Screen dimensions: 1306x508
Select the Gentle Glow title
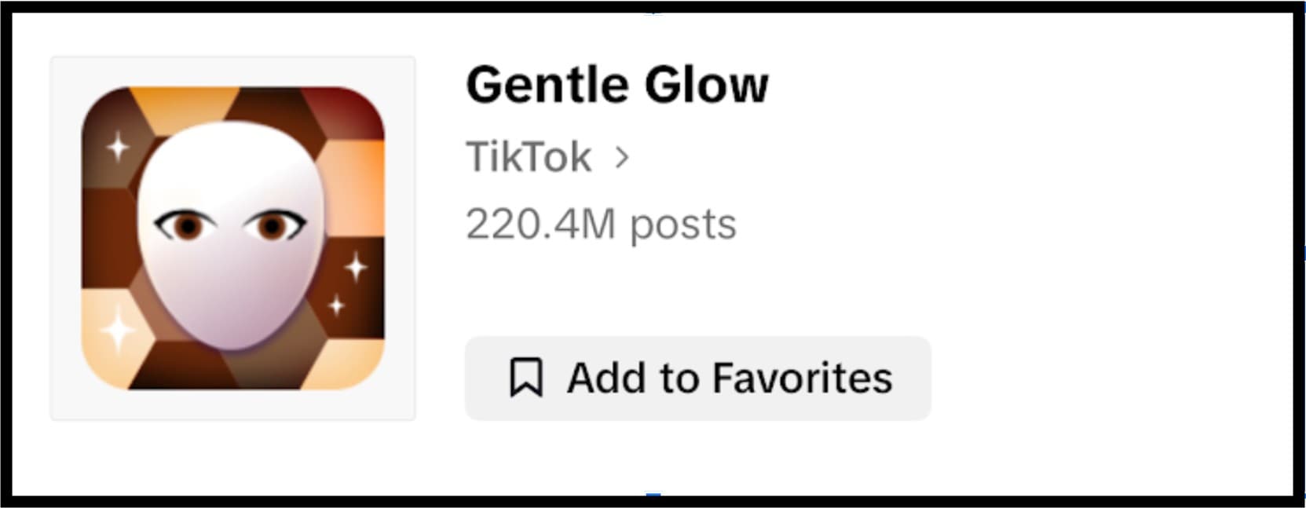coord(617,82)
